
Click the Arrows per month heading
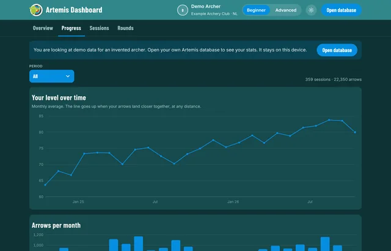click(56, 225)
